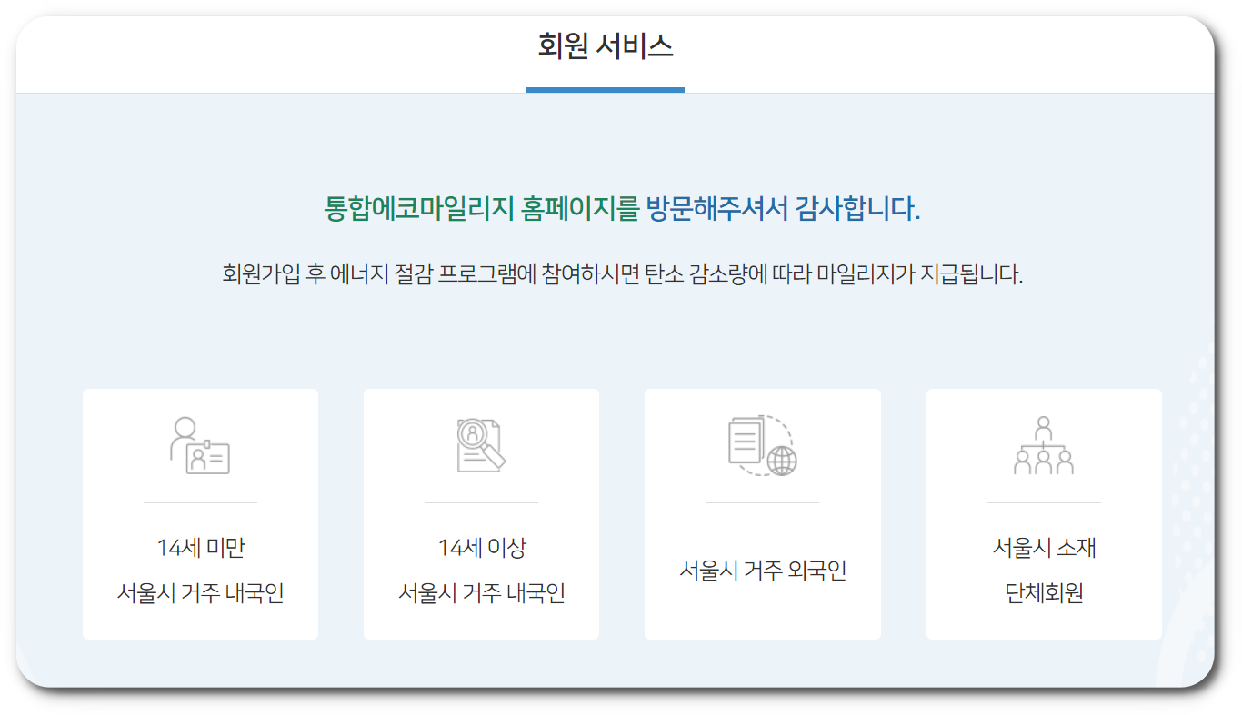Select the ID card icon for under-14 members
Viewport: 1242px width, 715px height.
click(x=200, y=445)
